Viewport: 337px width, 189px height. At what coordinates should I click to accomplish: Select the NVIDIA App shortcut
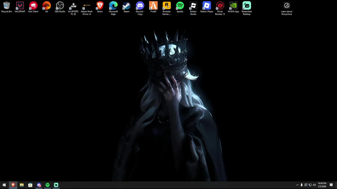233,7
